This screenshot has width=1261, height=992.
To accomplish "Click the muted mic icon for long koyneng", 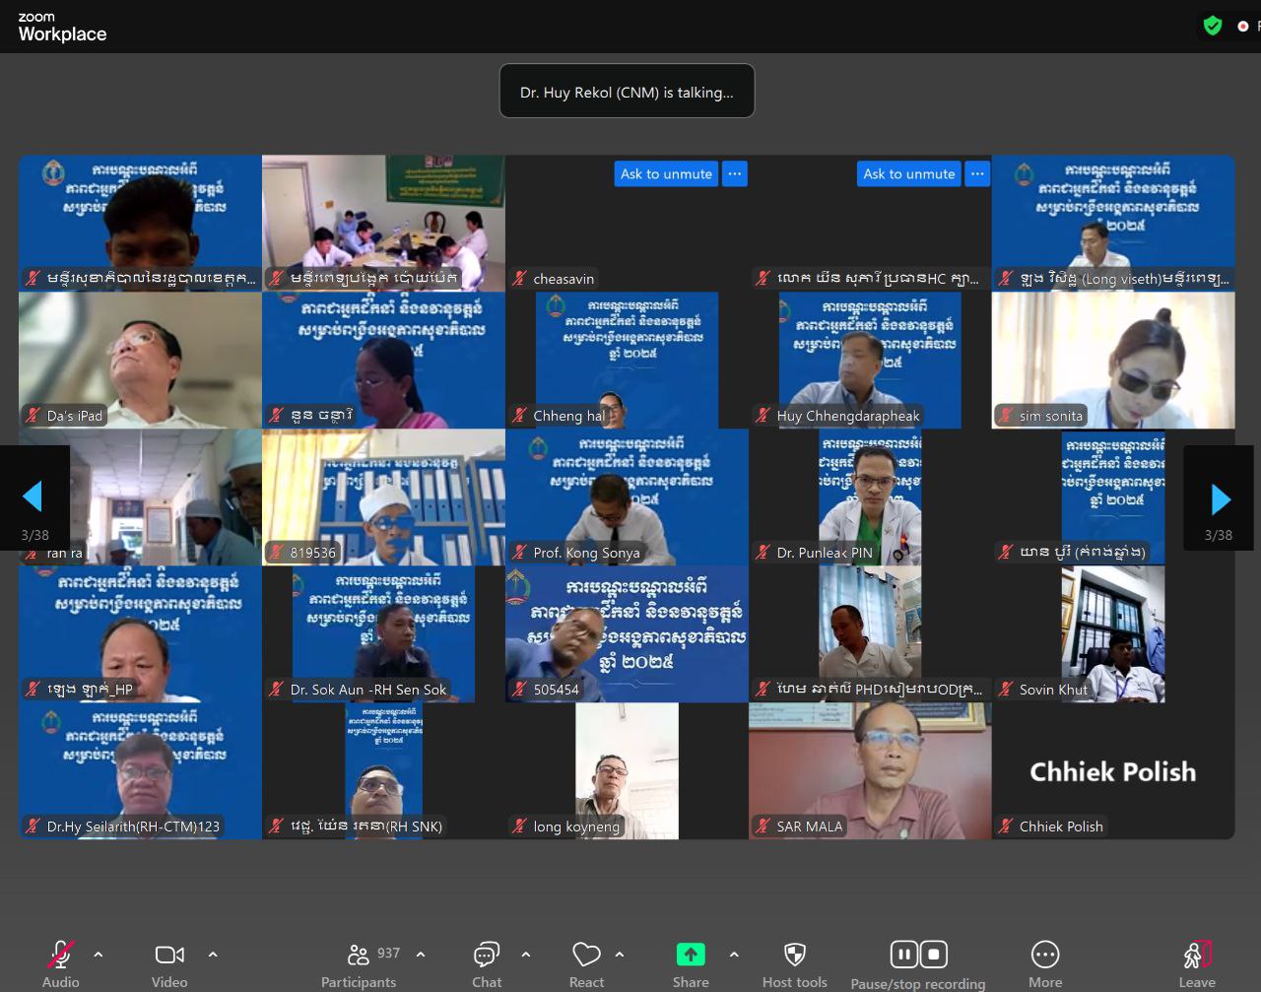I will 520,827.
